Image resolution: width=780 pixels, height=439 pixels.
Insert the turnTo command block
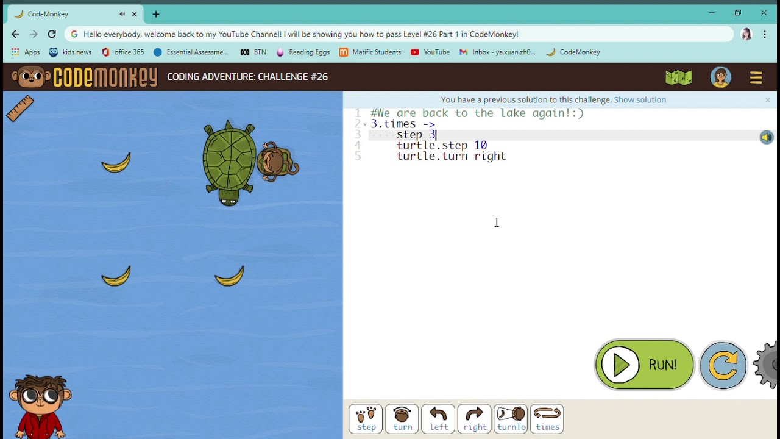pos(511,419)
